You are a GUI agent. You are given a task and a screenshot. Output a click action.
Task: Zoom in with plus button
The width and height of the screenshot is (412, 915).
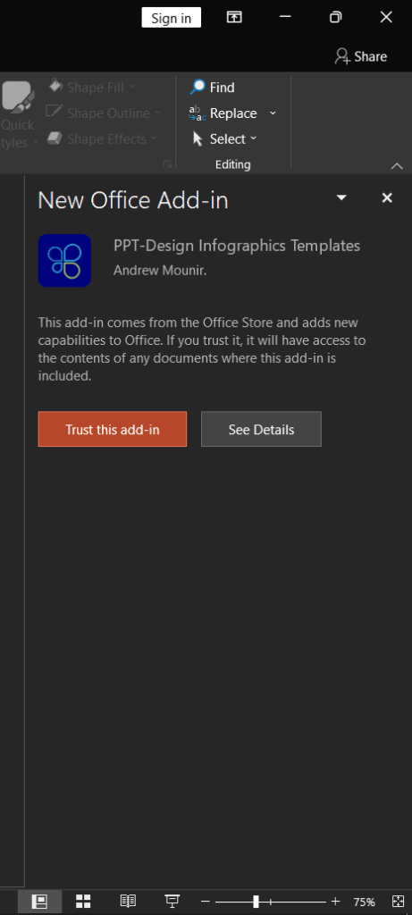pyautogui.click(x=335, y=902)
